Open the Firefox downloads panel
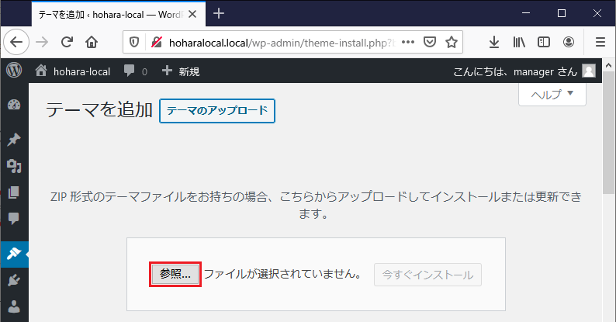Viewport: 616px width, 322px height. (494, 42)
